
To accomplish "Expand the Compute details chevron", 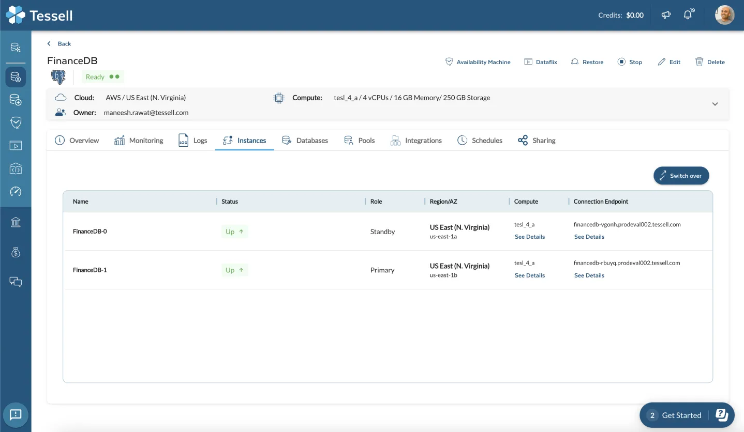I will coord(715,104).
